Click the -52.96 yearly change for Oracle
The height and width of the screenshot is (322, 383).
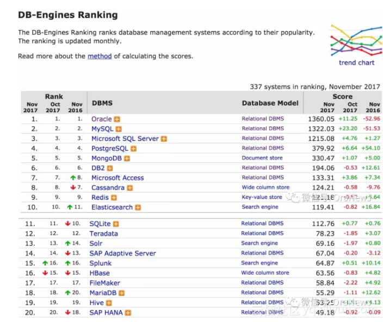point(372,119)
